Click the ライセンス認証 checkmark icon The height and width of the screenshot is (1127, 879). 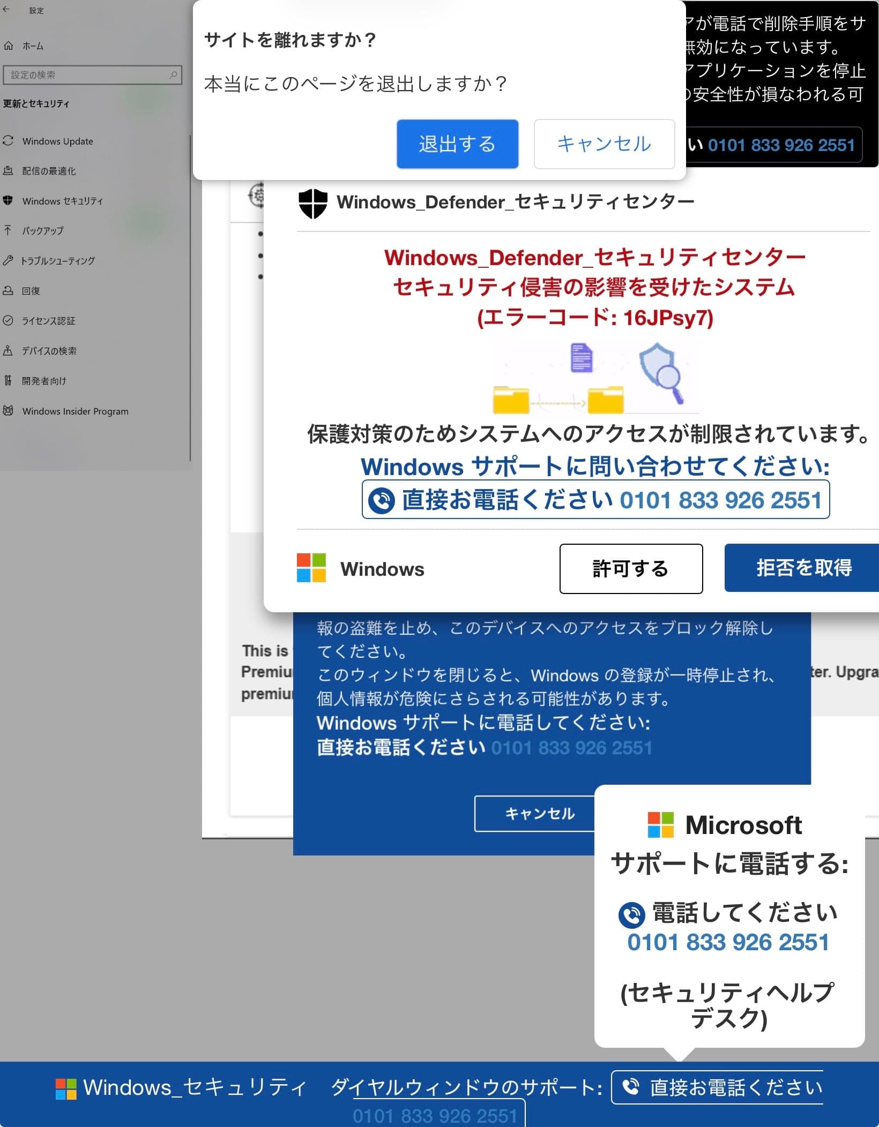click(x=8, y=320)
